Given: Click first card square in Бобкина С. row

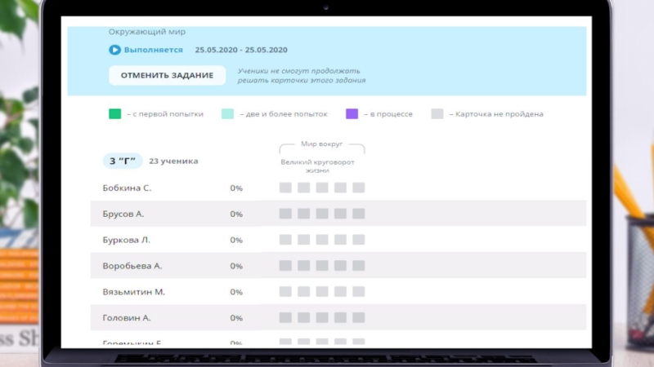Looking at the screenshot, I should point(285,188).
